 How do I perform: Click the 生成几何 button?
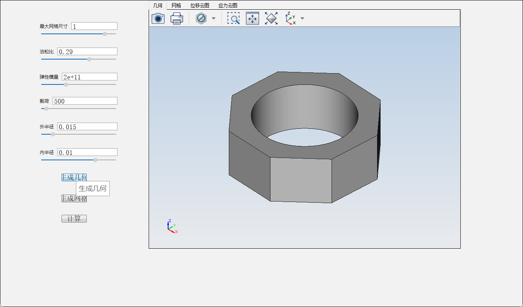pos(74,177)
